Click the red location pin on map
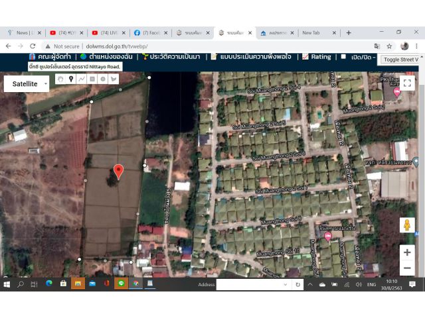The image size is (425, 318). point(118,172)
